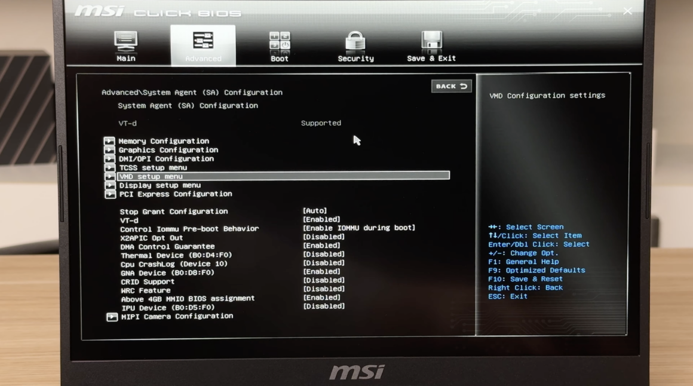
Task: Click F9: Optimized Defaults help line
Action: (536, 270)
